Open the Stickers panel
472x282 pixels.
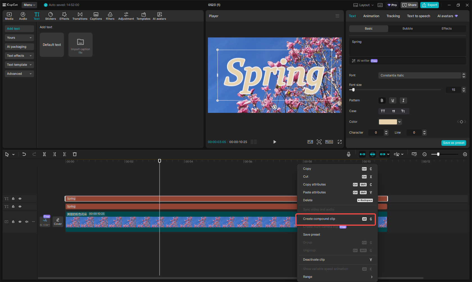[51, 16]
